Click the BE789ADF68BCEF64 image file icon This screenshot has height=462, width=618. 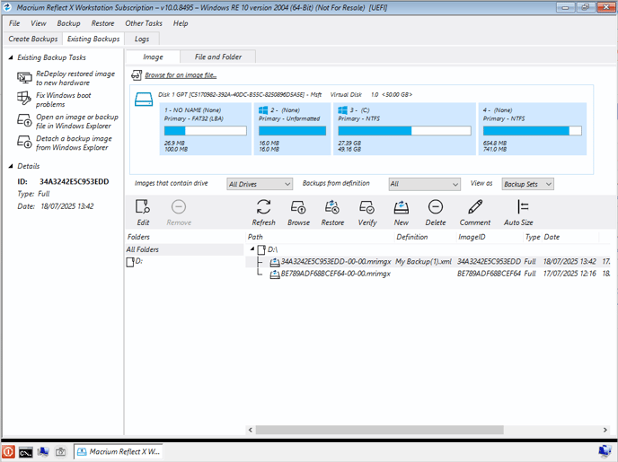(275, 275)
